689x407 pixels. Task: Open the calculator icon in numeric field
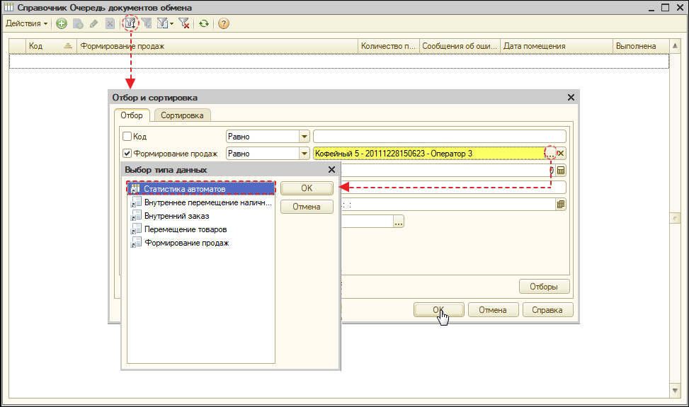[x=561, y=171]
